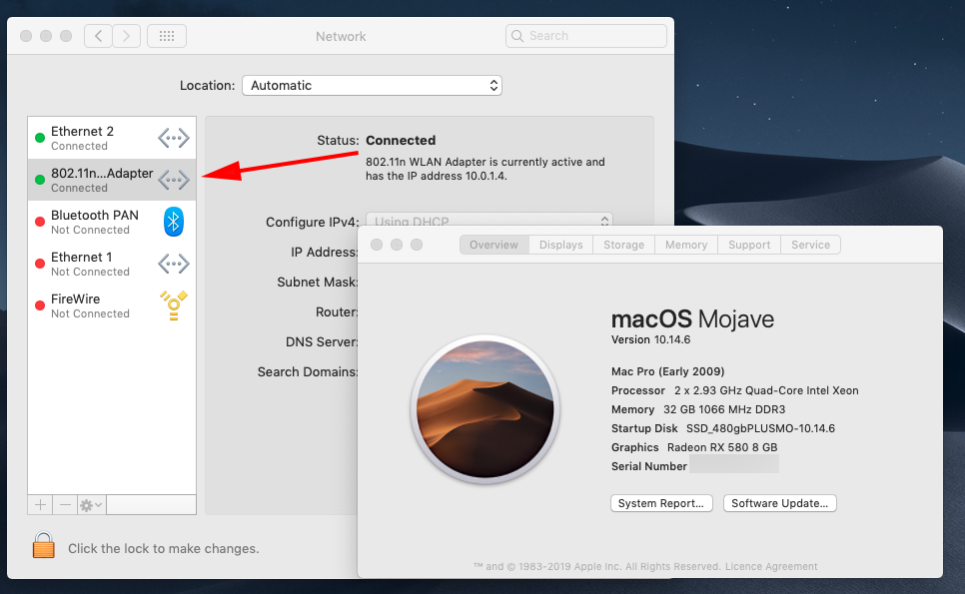Remove the selected service with the minus button
The height and width of the screenshot is (594, 965).
coord(65,505)
